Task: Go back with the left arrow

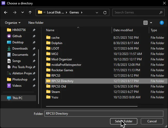Action: [6, 12]
